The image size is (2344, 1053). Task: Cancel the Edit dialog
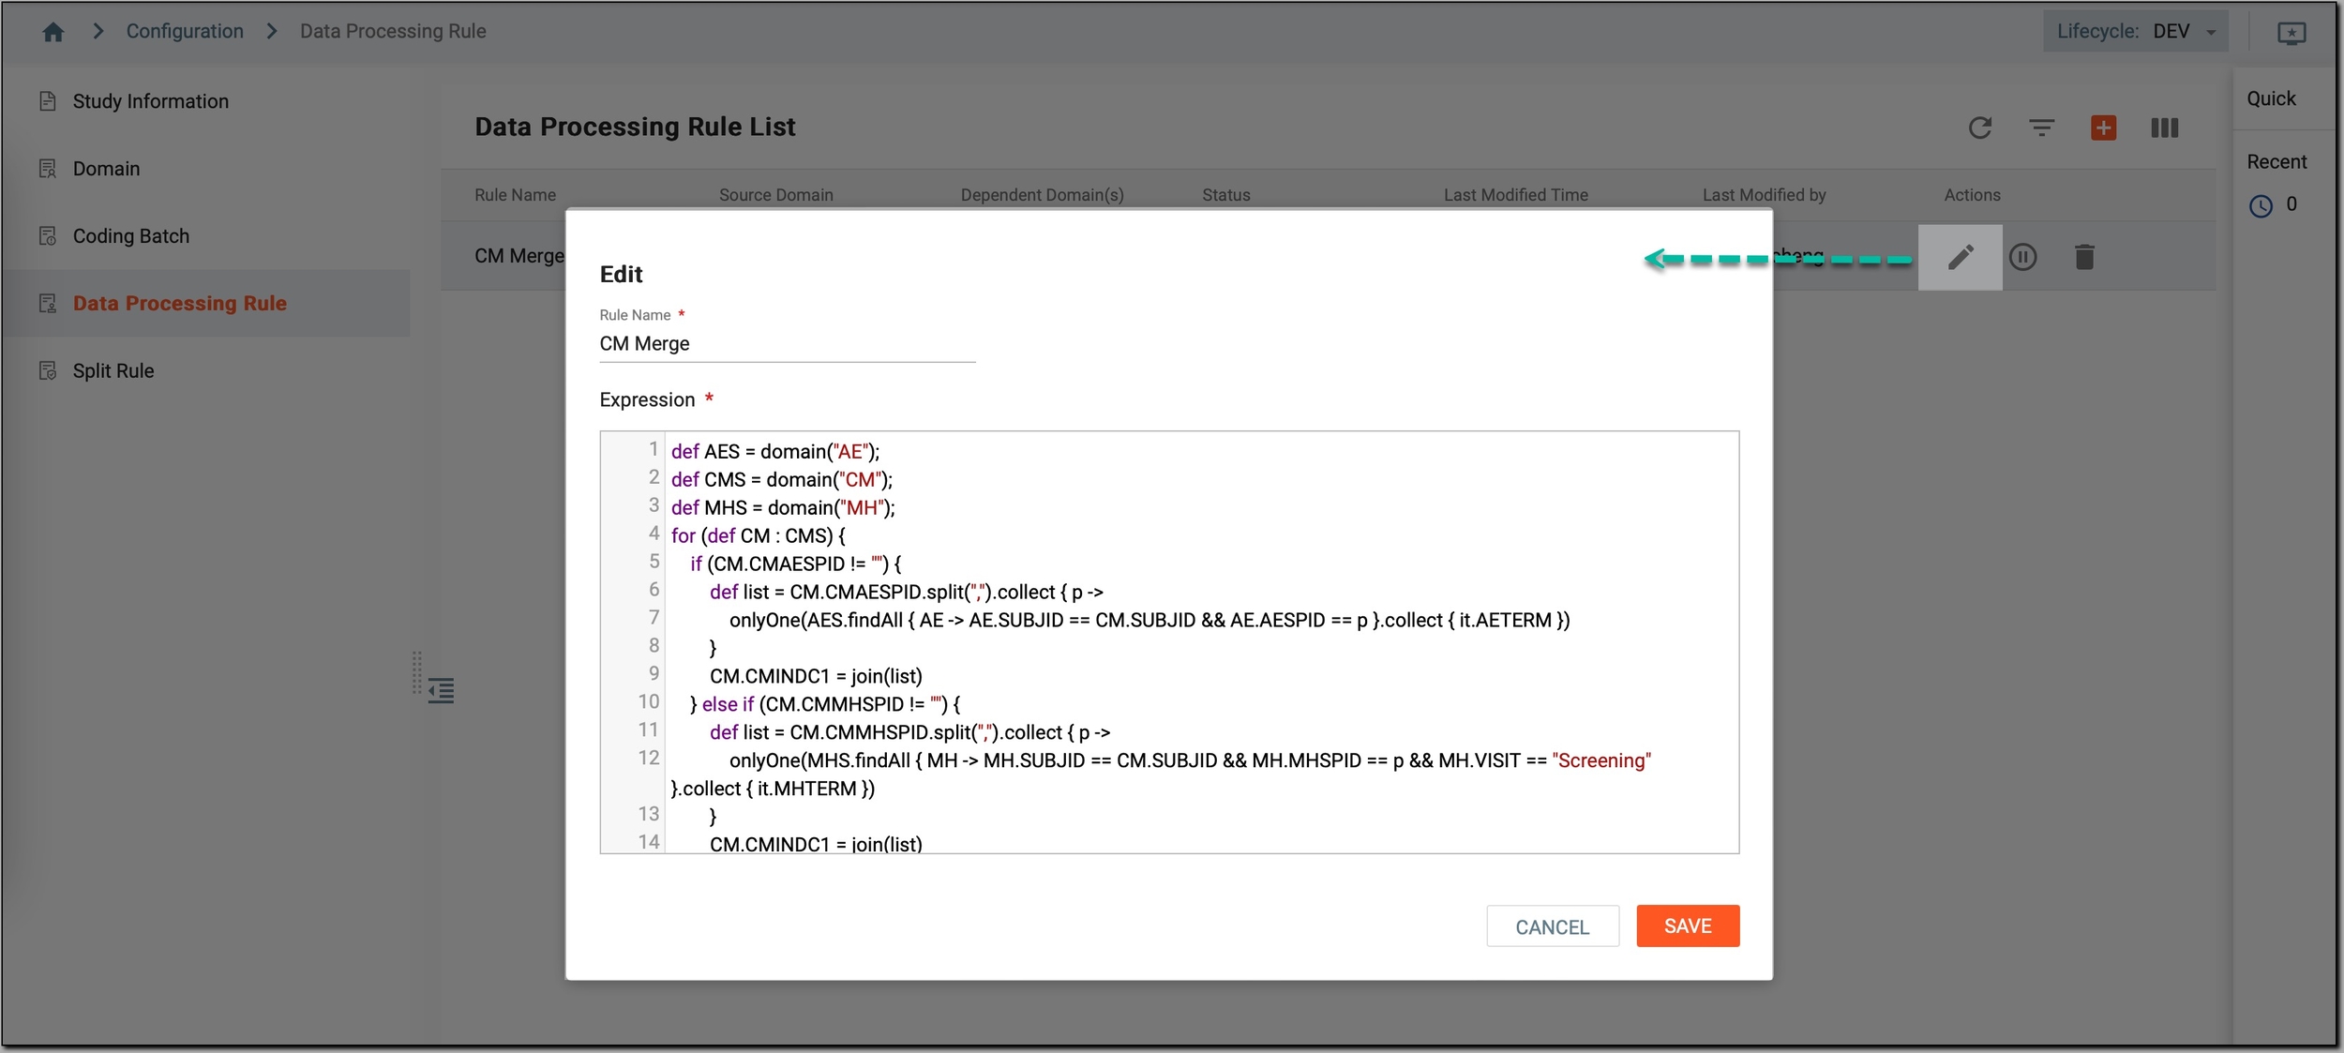(x=1552, y=926)
